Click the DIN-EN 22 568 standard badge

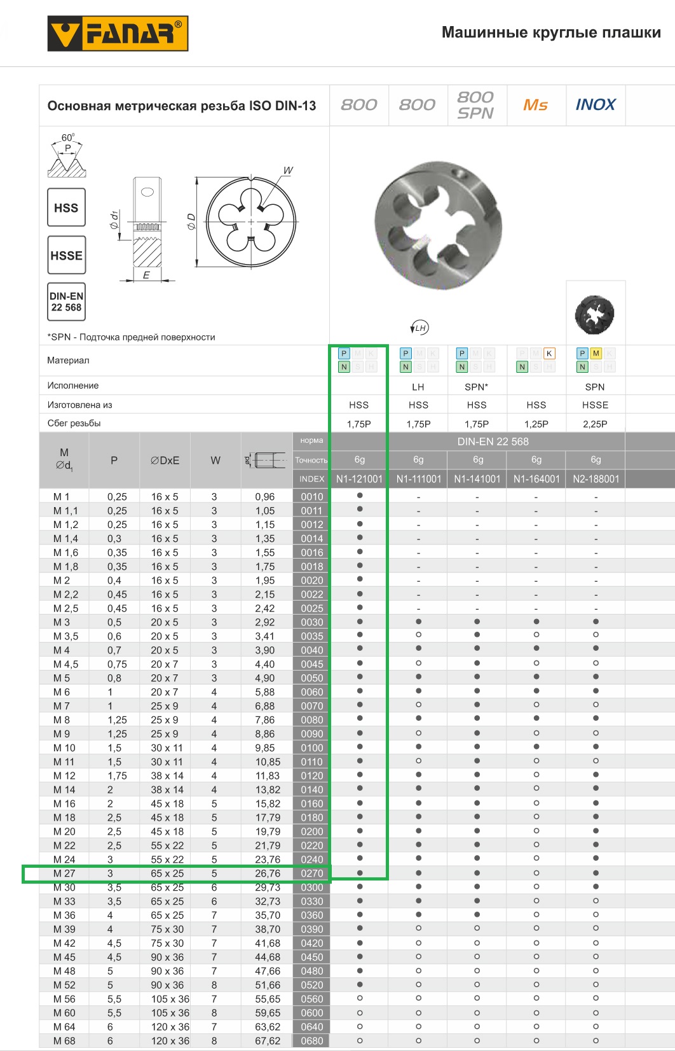point(66,302)
